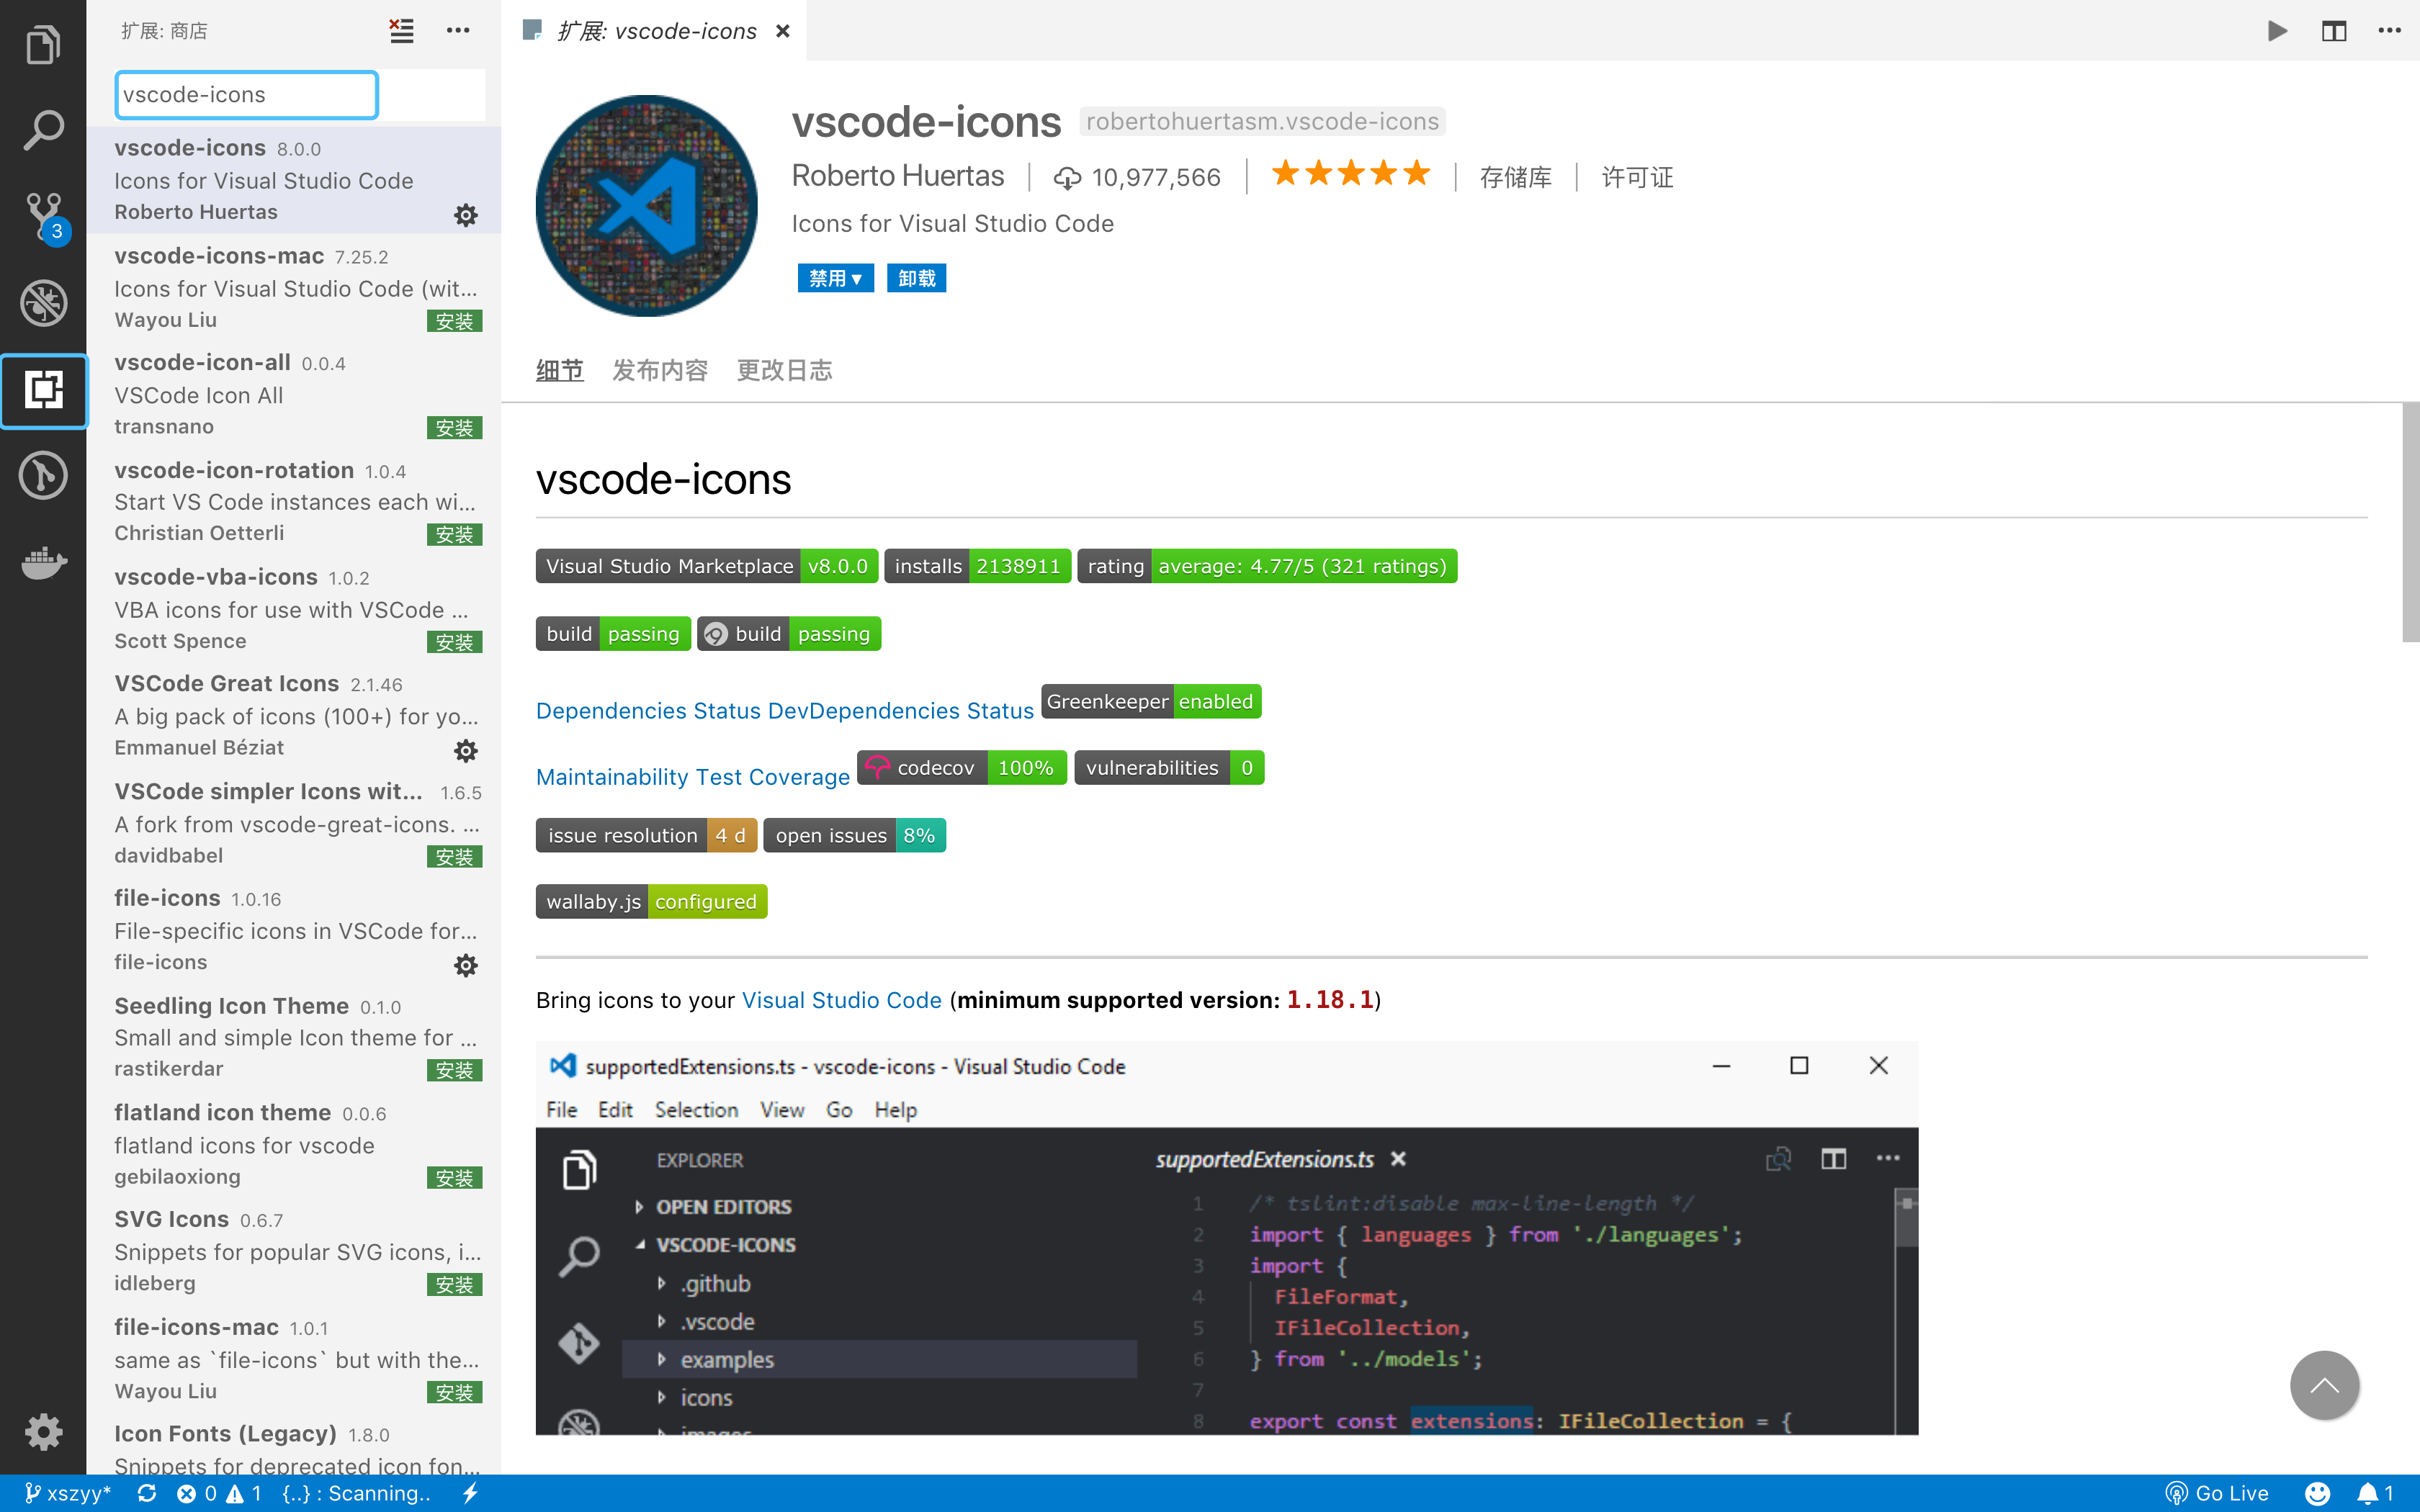Open the 存储库 repository link
This screenshot has height=1512, width=2420.
click(1515, 177)
